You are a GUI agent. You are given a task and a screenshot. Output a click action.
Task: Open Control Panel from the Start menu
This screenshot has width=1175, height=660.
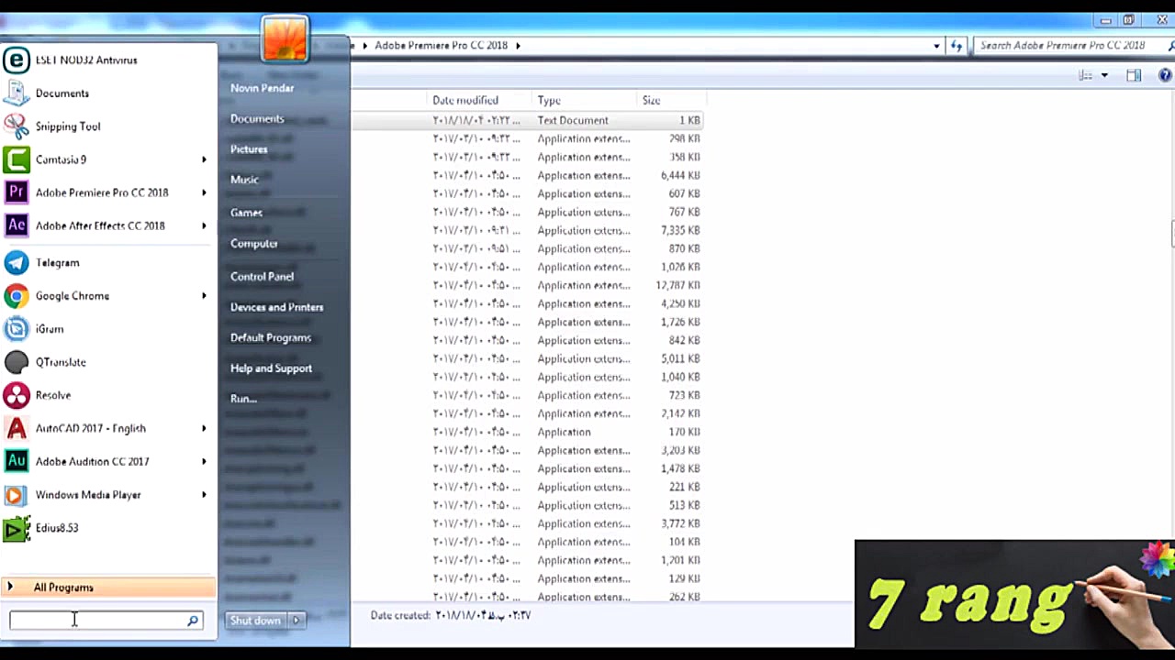tap(262, 277)
